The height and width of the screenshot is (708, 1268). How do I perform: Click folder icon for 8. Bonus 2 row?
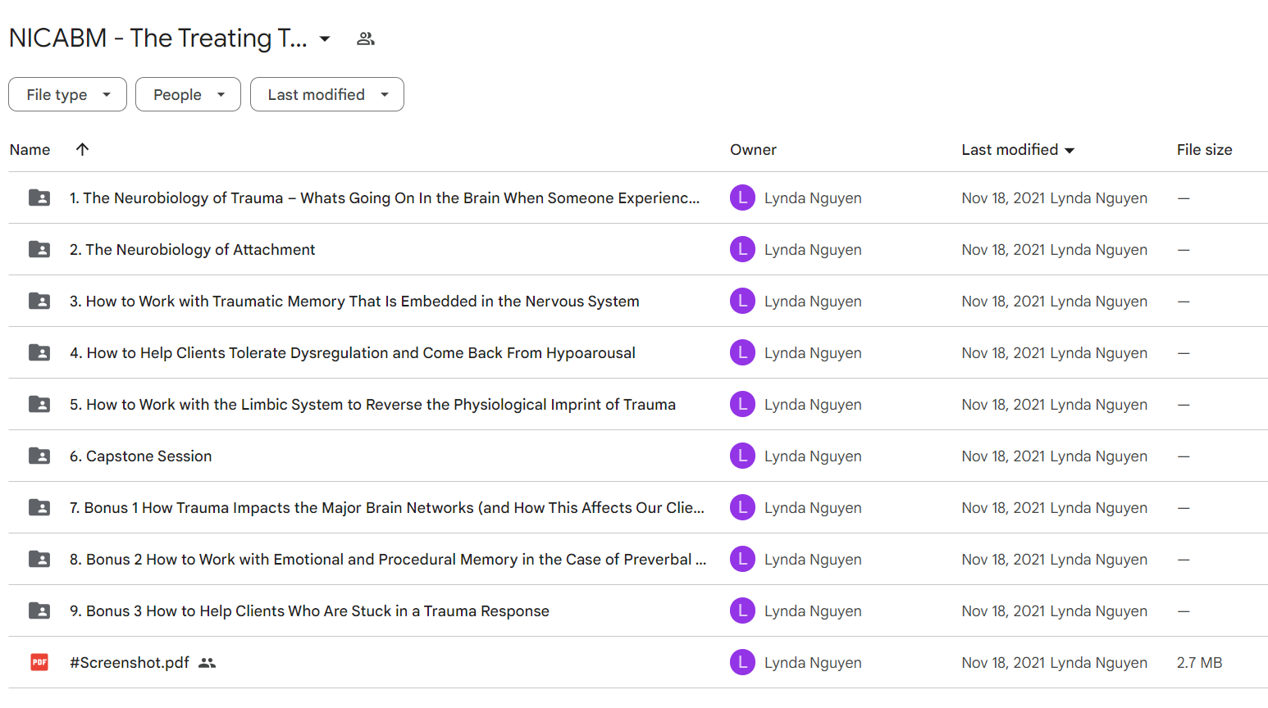point(39,559)
